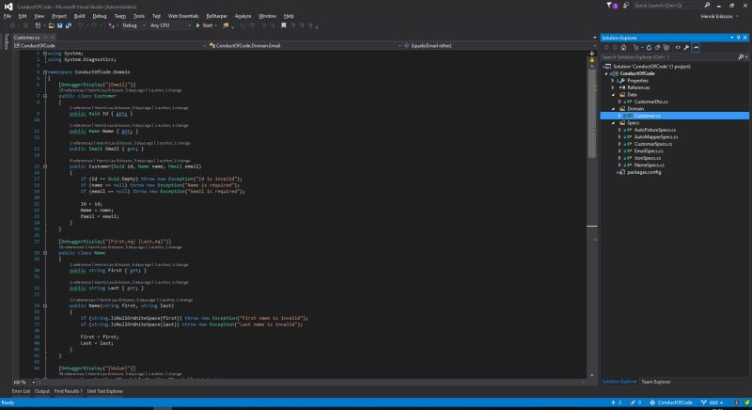Screen dimensions: 752x410
Task: Toggle the Preview Selected Items button
Action: [x=696, y=47]
